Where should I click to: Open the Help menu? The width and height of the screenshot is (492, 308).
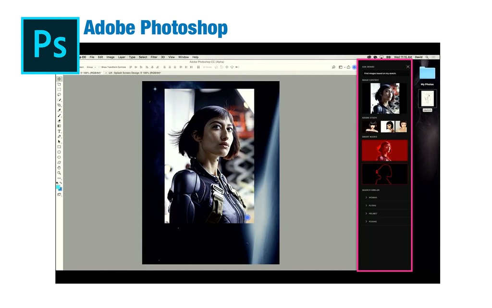click(195, 57)
